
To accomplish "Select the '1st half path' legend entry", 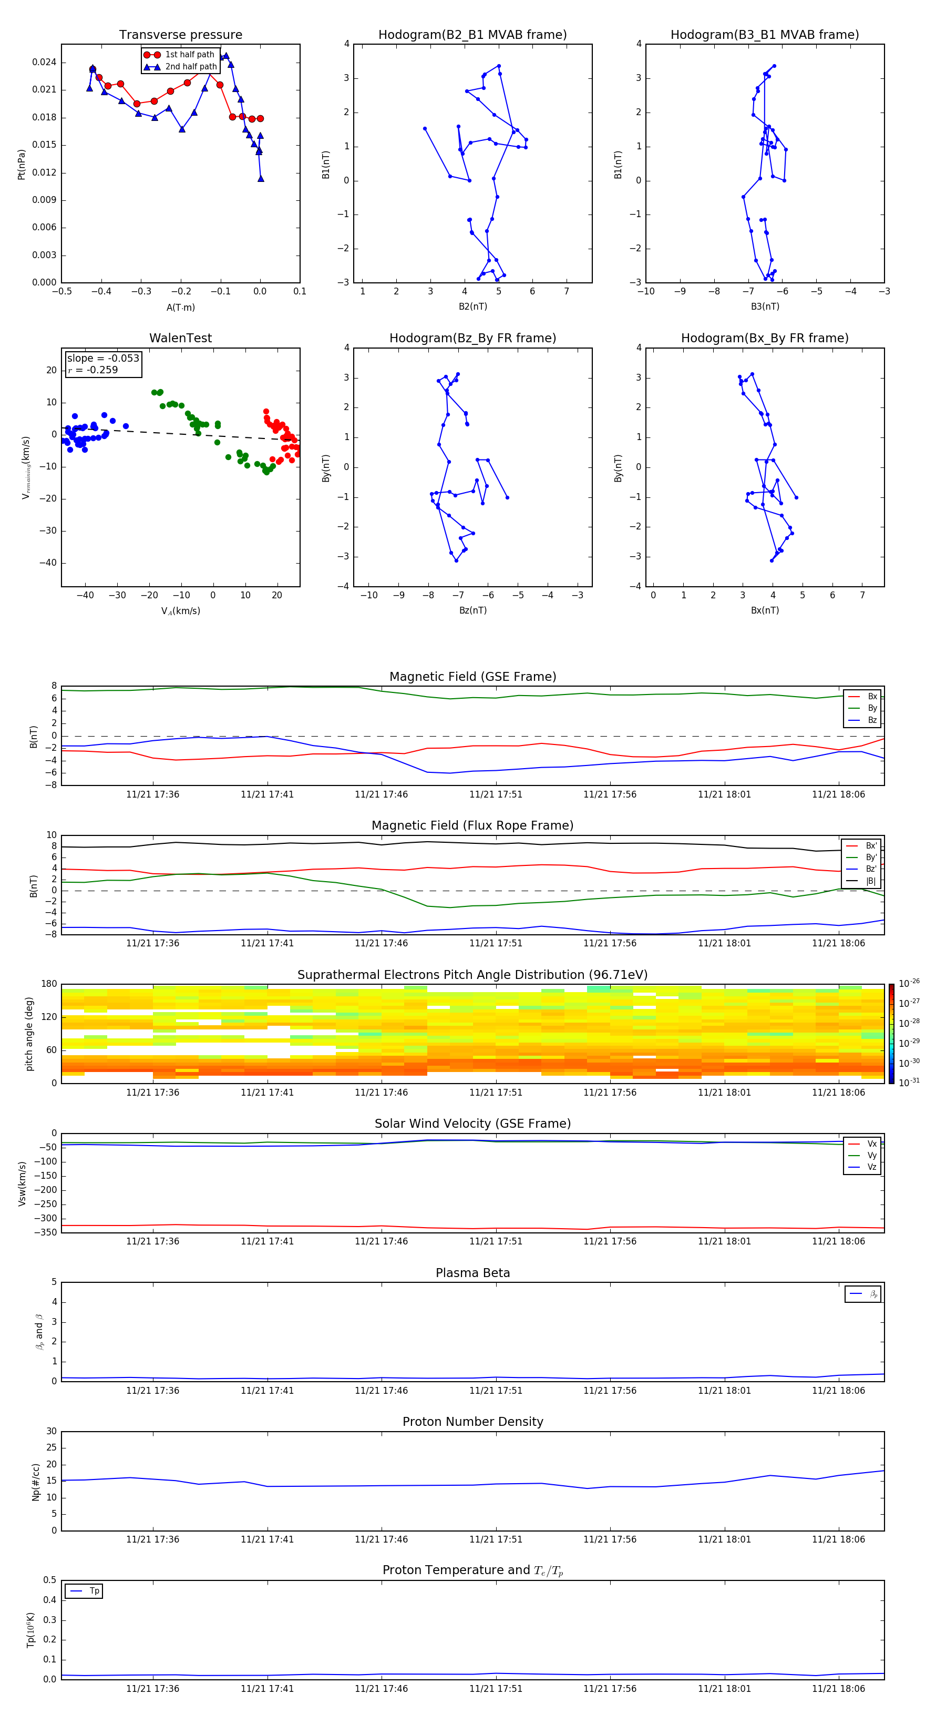I will [179, 55].
